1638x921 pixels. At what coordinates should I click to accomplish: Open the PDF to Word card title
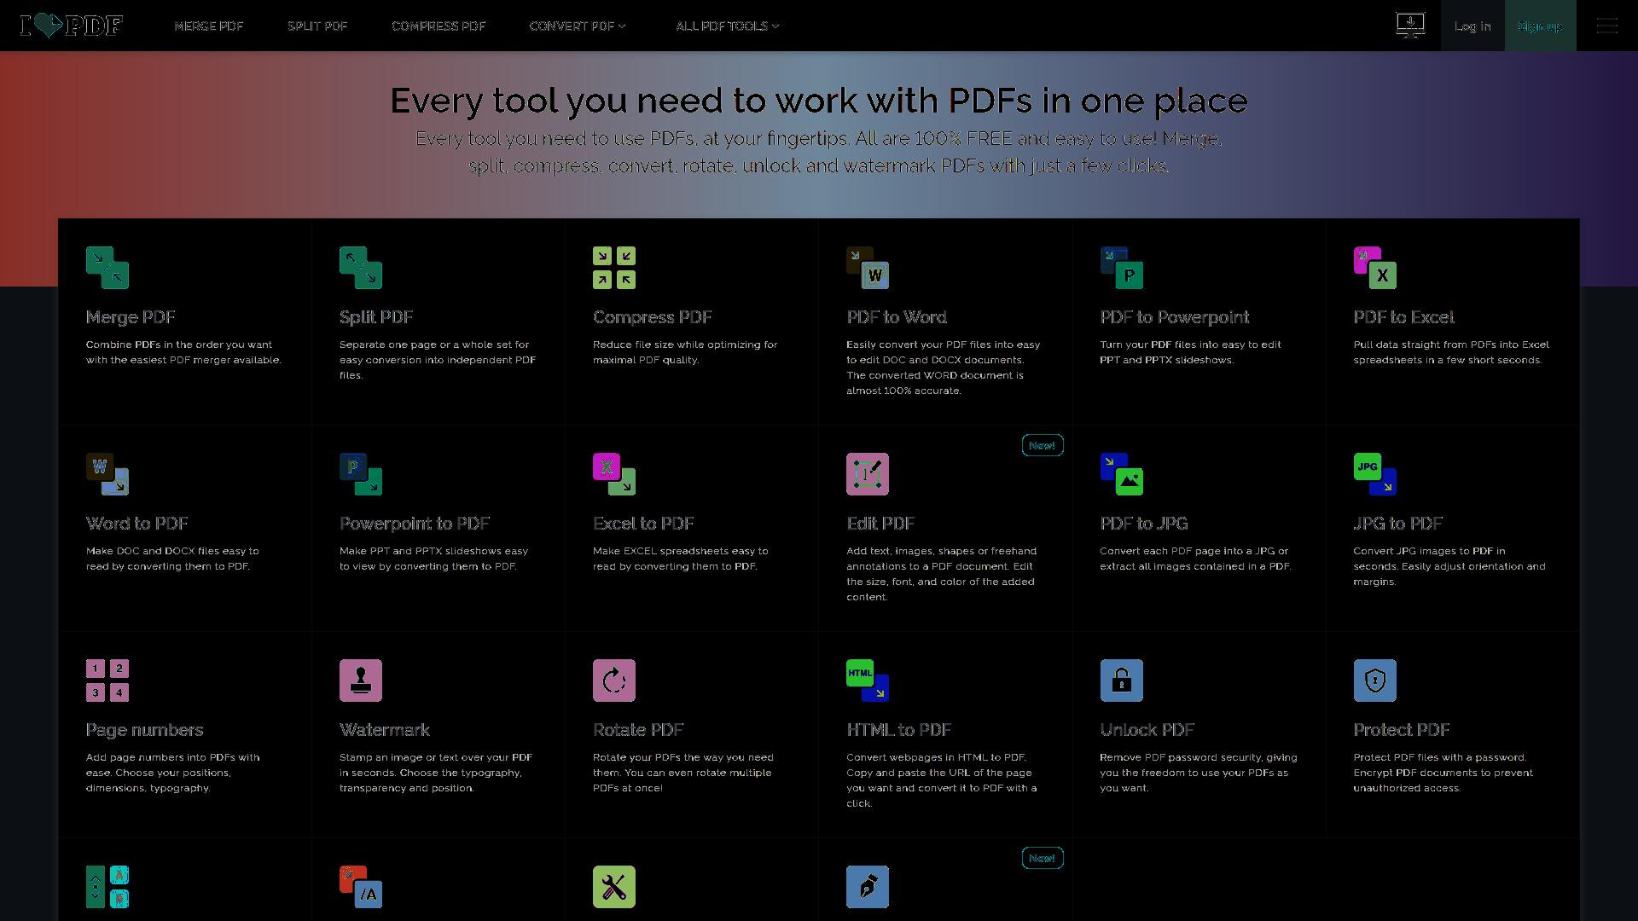pyautogui.click(x=897, y=317)
